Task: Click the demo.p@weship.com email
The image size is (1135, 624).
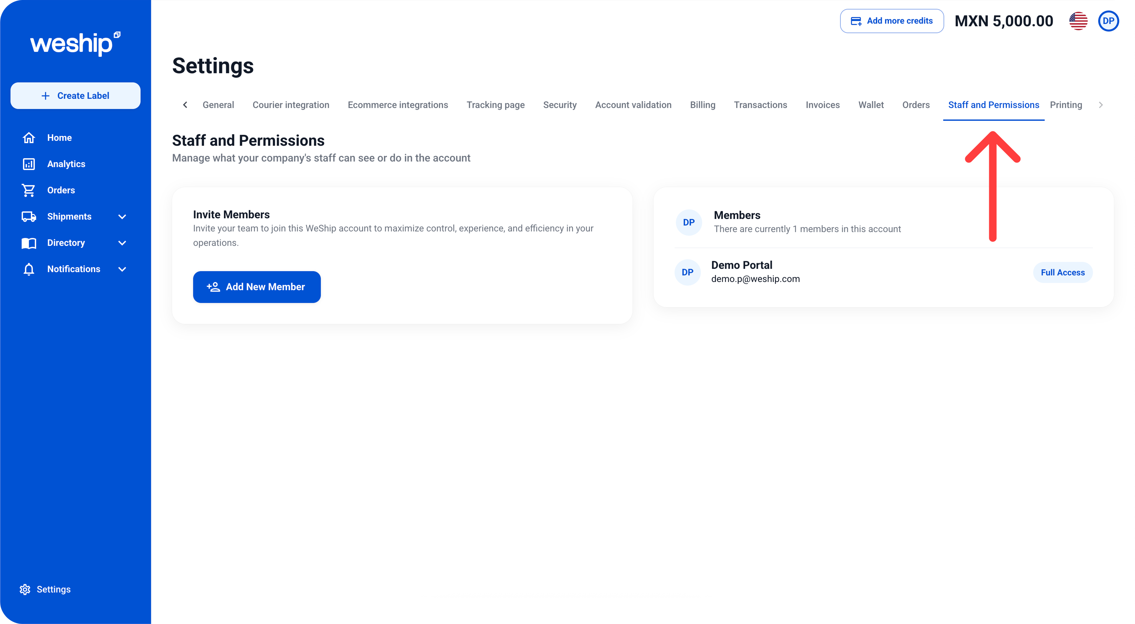Action: [755, 279]
